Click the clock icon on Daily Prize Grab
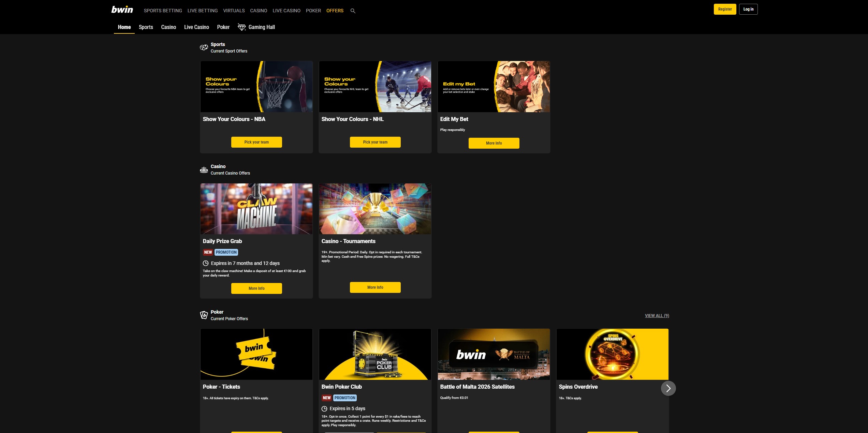868x433 pixels. coord(206,263)
